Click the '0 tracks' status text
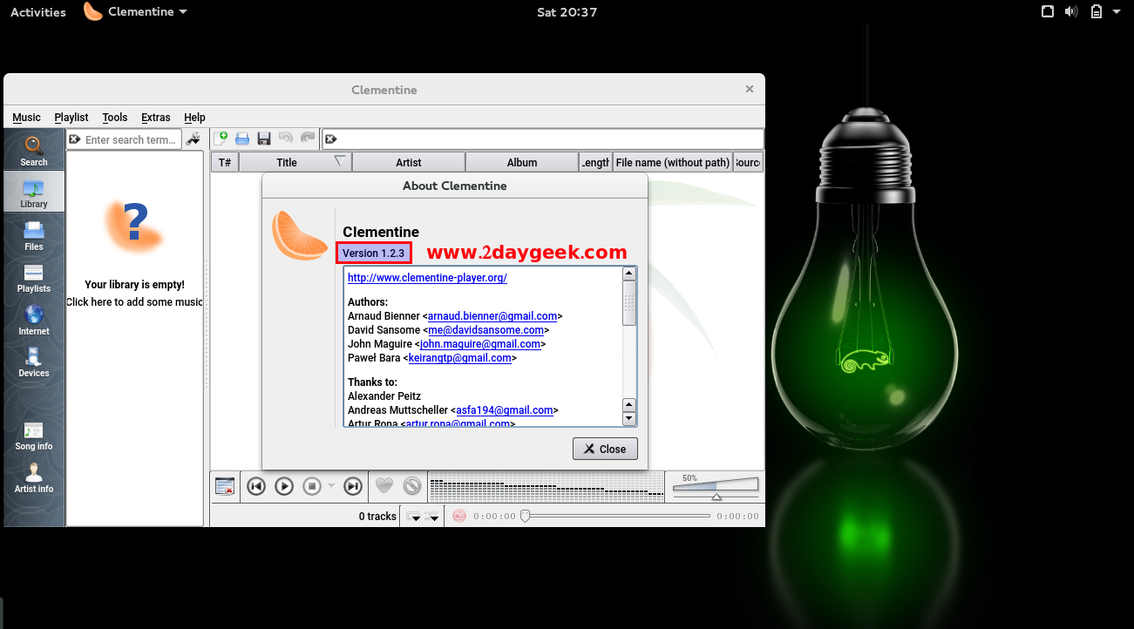This screenshot has height=629, width=1134. pos(377,517)
